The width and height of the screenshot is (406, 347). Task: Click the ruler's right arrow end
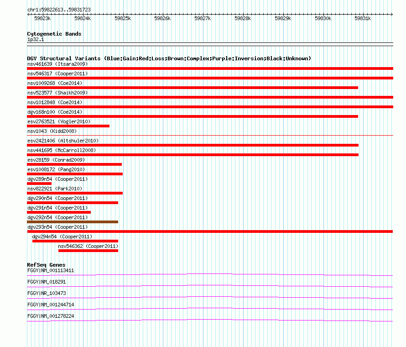coord(392,15)
